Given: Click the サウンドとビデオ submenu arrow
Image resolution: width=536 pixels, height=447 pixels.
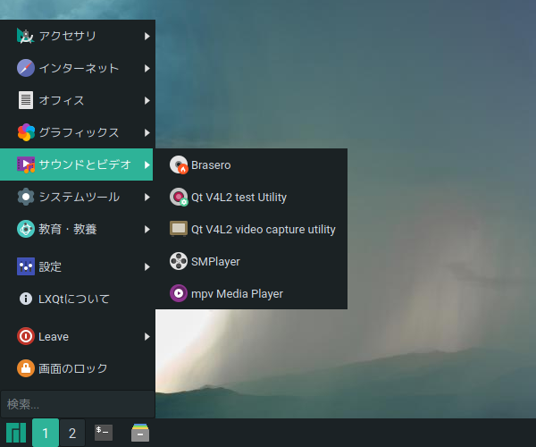Looking at the screenshot, I should coord(147,164).
